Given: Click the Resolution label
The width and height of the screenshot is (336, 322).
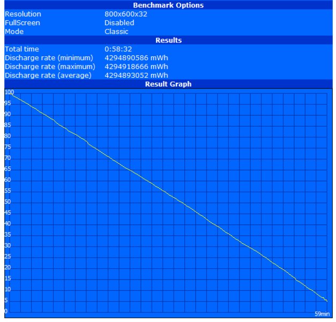Looking at the screenshot, I should pos(23,14).
